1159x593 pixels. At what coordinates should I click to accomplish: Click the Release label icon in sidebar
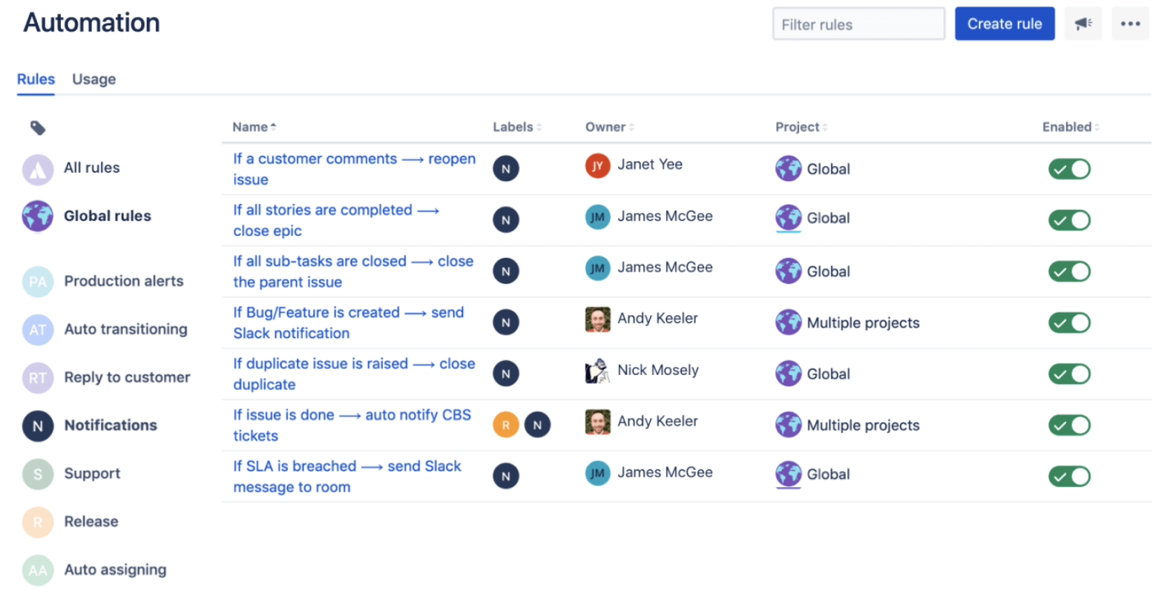coord(37,522)
